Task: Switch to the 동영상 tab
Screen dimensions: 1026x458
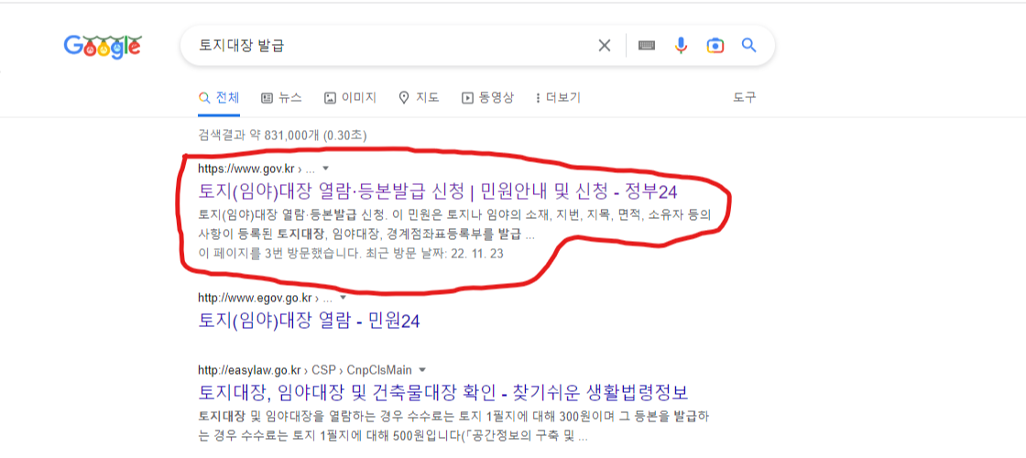Action: [487, 98]
